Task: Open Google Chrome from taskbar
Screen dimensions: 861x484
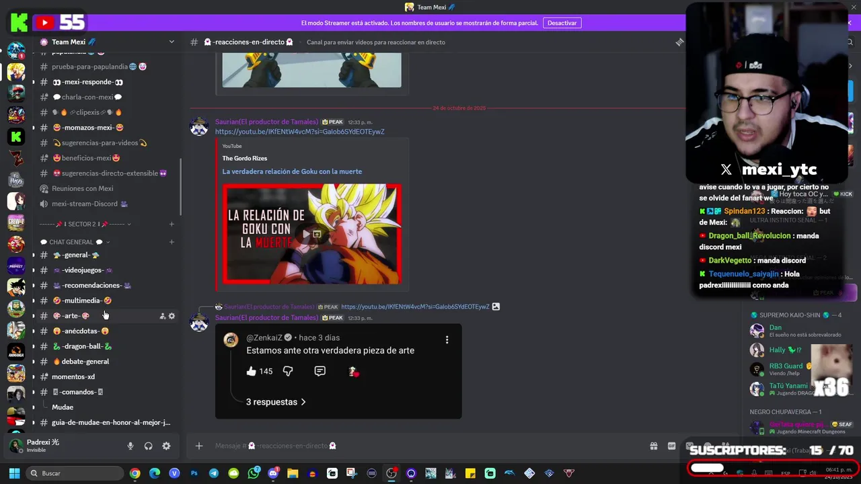Action: point(135,473)
